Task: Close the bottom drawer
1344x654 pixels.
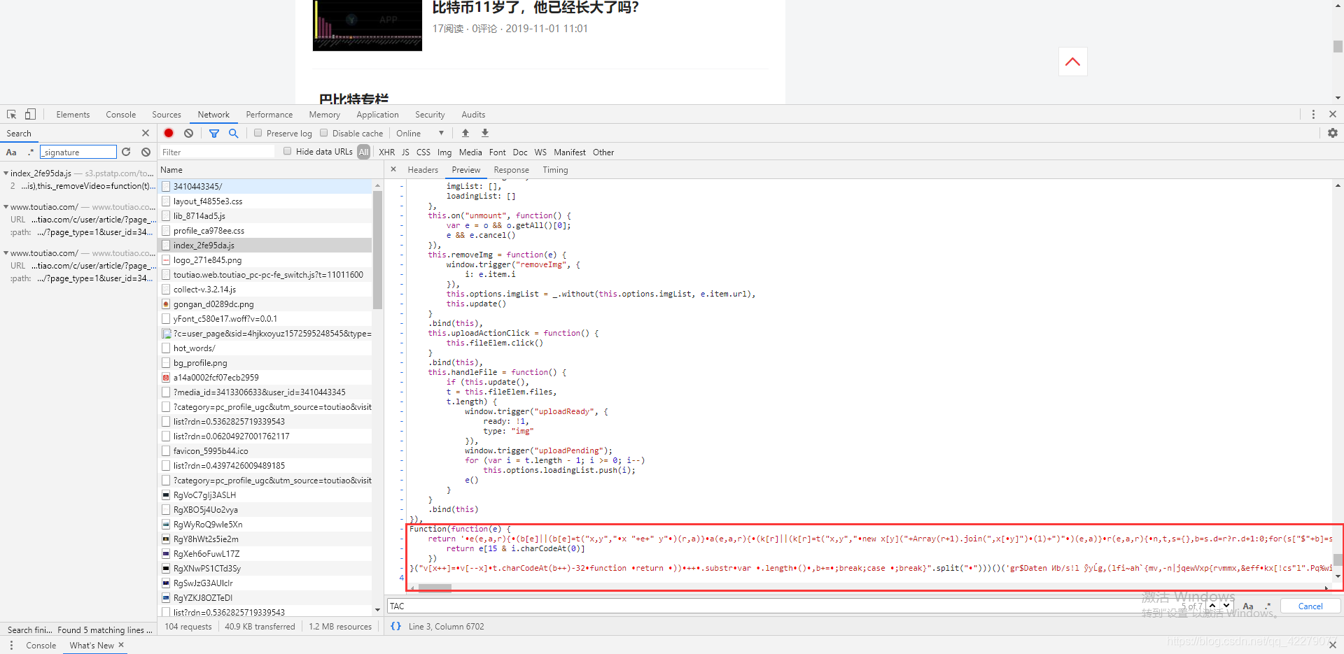Action: pyautogui.click(x=1333, y=645)
